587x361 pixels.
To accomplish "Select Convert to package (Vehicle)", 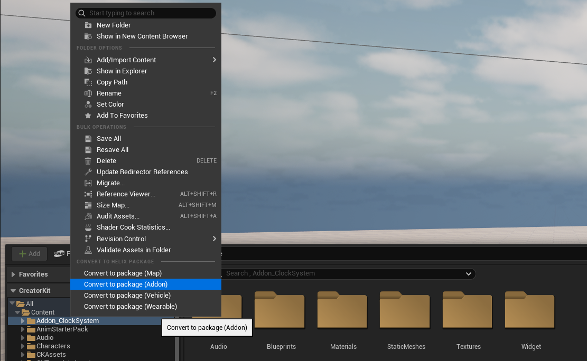I will coord(127,296).
